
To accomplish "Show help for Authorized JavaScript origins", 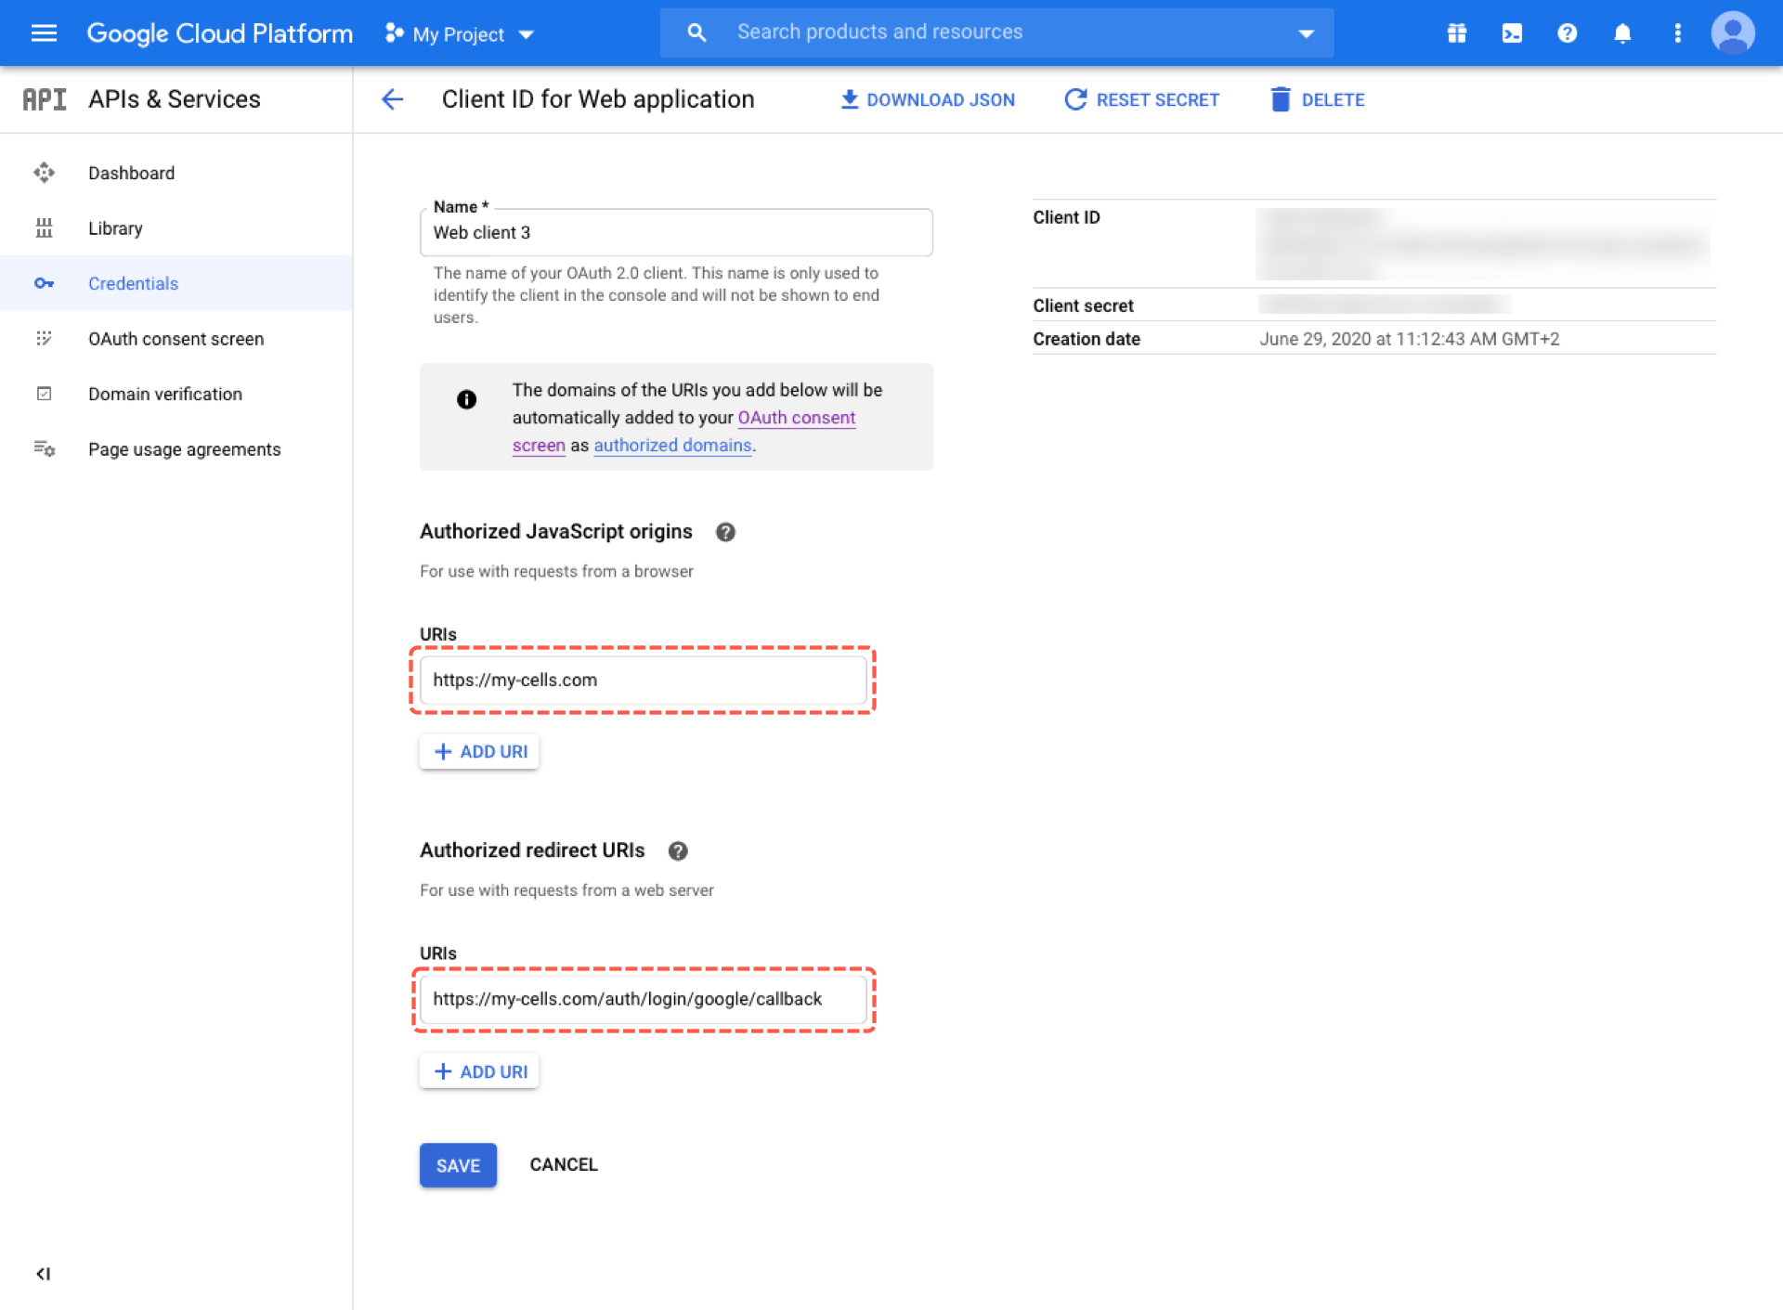I will pyautogui.click(x=725, y=532).
